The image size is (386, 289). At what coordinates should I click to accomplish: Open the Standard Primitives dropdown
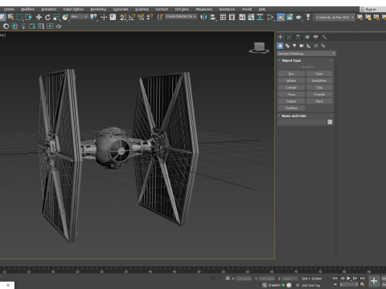pos(306,54)
